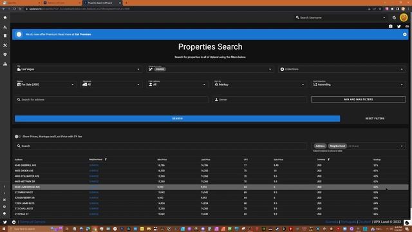The image size is (412, 232).
Task: Click the browser address bar
Action: click(x=194, y=9)
